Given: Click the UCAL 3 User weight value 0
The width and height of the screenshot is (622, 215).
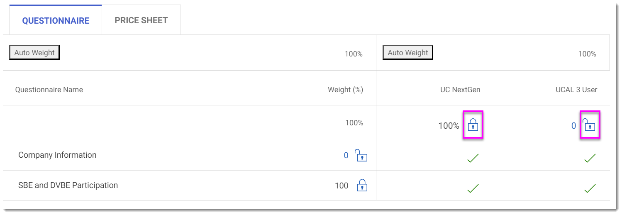Looking at the screenshot, I should 573,125.
